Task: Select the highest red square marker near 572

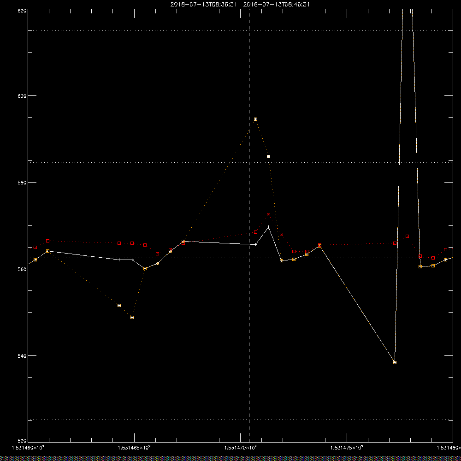Action: 268,215
